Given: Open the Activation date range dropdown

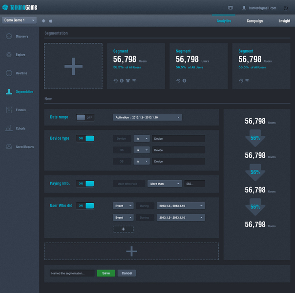Looking at the screenshot, I should [147, 117].
